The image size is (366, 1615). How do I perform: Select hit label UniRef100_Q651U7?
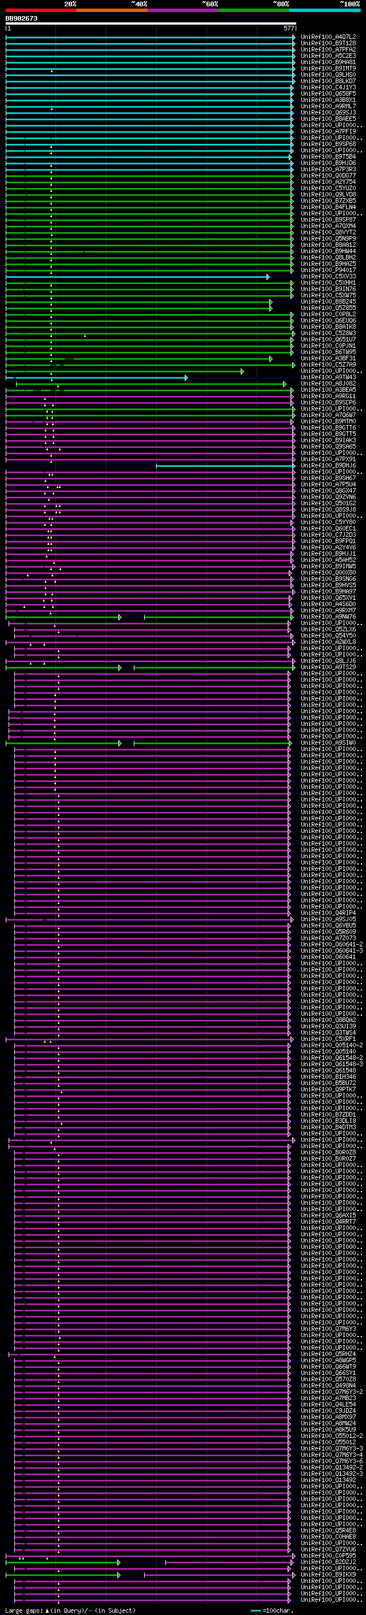click(x=328, y=339)
